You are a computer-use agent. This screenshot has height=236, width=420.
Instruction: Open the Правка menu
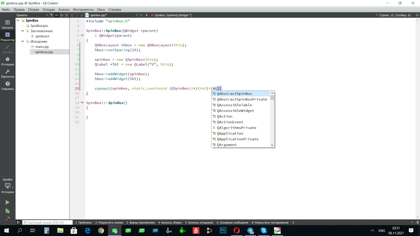pos(19,10)
